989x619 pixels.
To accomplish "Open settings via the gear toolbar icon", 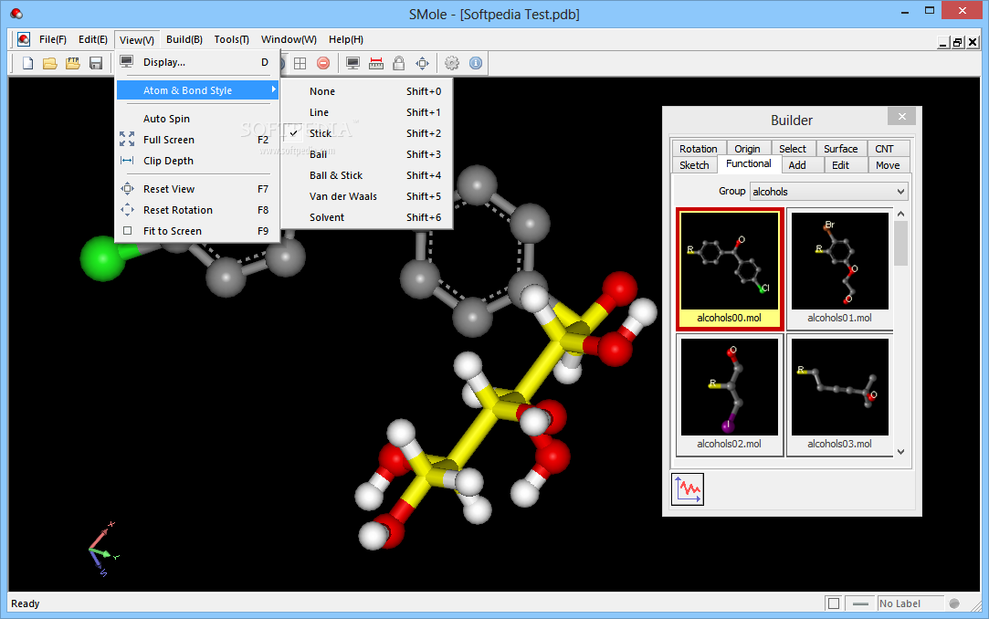I will [x=452, y=63].
